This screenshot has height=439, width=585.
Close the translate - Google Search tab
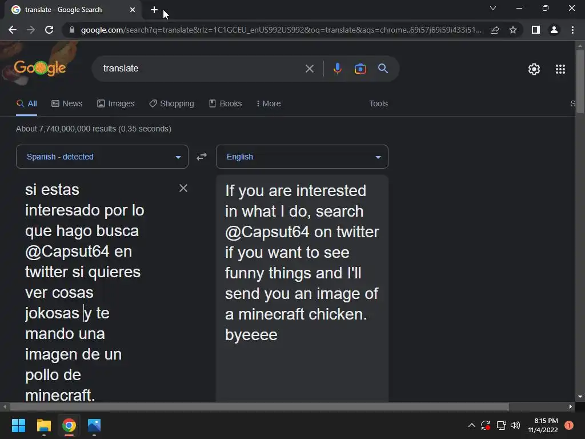(x=133, y=10)
